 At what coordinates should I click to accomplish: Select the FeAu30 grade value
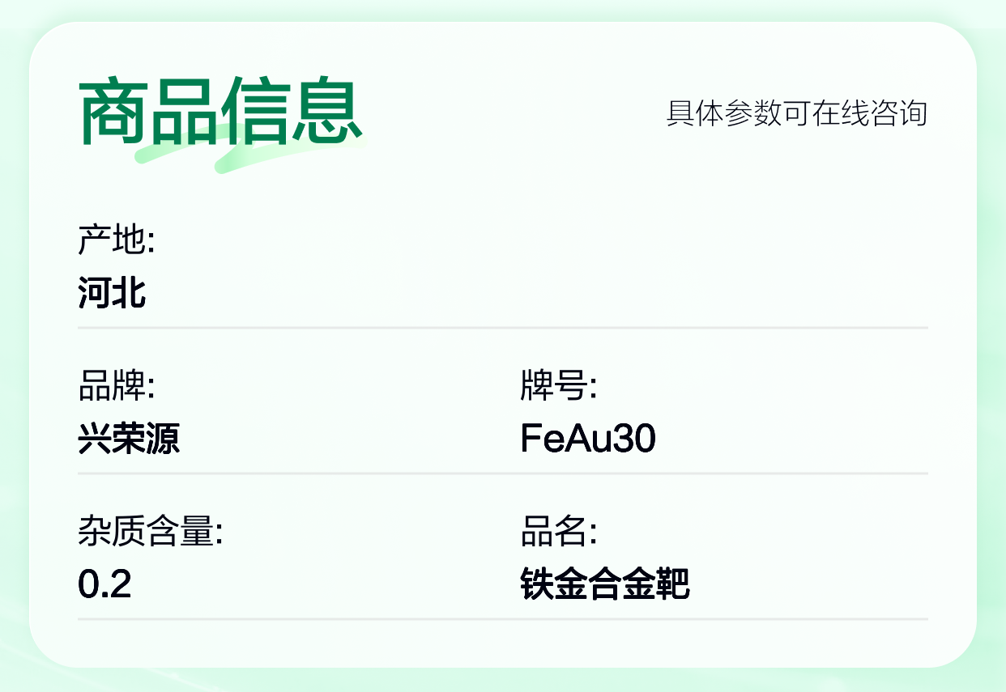[588, 439]
